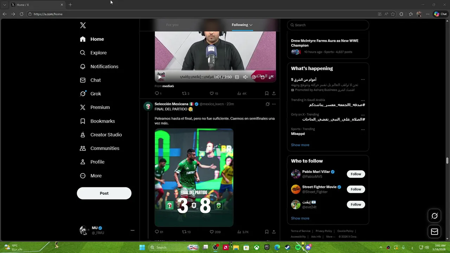Show more Who to follow suggestions
450x253 pixels.
click(x=300, y=218)
